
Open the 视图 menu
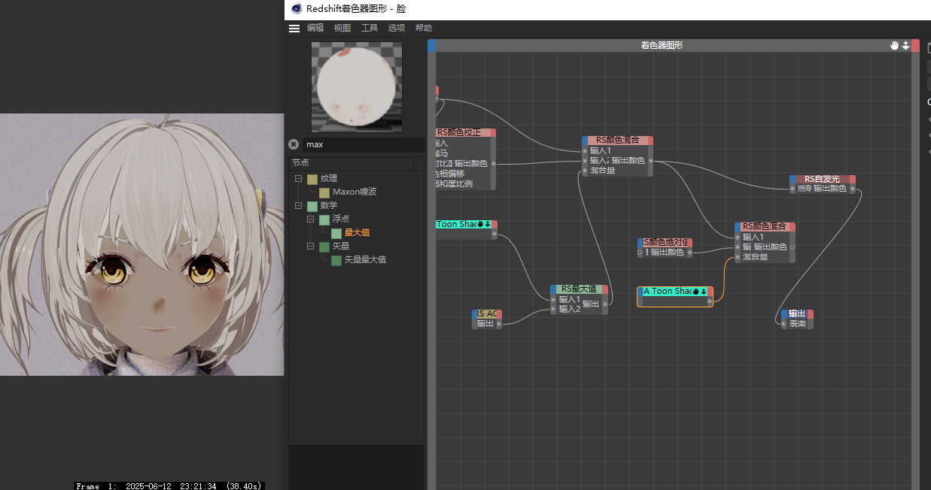342,28
